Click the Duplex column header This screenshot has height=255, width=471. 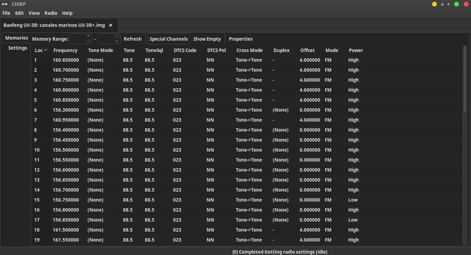[x=281, y=50]
